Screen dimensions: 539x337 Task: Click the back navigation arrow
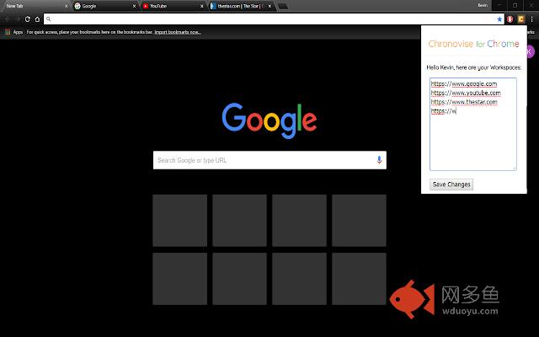tap(8, 19)
